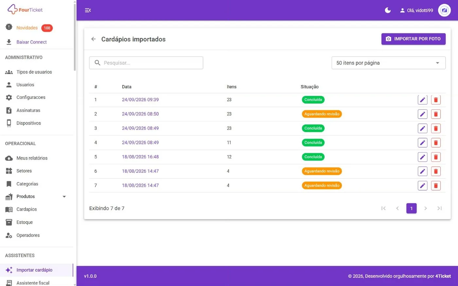
Task: Open the import dated 24/09/2026 09:39
Action: click(x=140, y=100)
